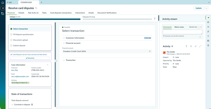Click the Impact value 3 - Low
This screenshot has height=109, width=211.
click(x=176, y=57)
